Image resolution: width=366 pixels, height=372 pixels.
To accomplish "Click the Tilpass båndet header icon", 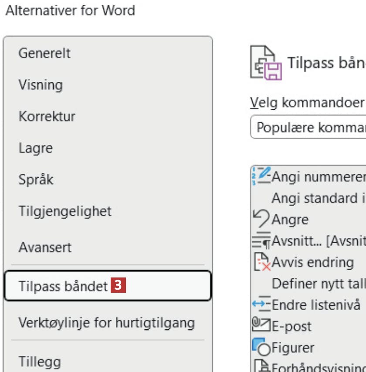I will click(266, 63).
